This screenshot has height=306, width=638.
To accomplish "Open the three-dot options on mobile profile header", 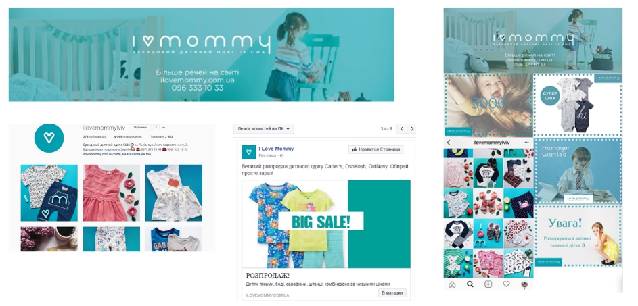I will (527, 143).
